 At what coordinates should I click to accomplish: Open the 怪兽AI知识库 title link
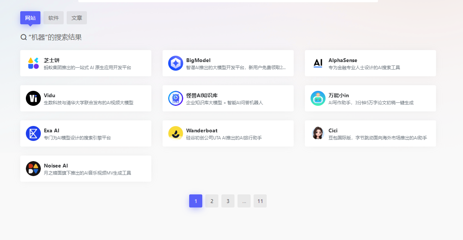[x=202, y=95]
